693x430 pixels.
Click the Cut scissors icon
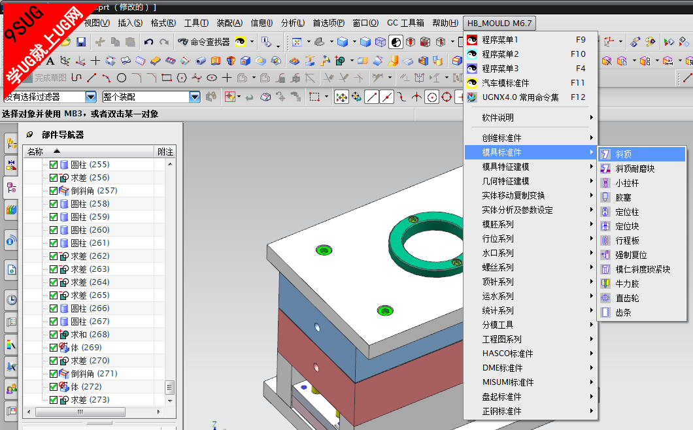[100, 42]
